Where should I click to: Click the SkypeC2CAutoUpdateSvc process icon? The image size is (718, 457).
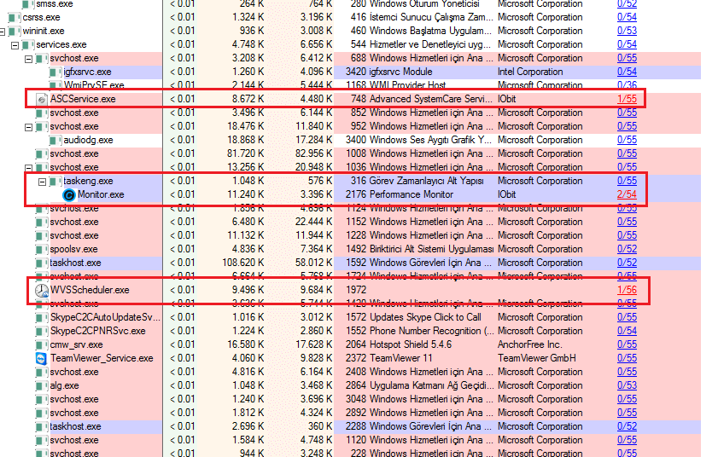point(42,317)
